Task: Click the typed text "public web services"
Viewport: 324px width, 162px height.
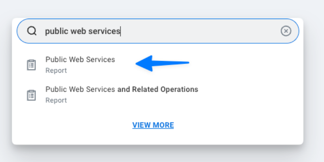Action: [82, 31]
